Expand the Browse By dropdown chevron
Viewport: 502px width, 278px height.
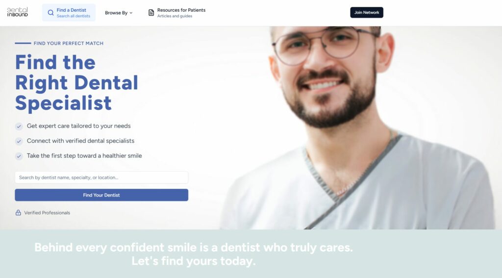pos(131,13)
